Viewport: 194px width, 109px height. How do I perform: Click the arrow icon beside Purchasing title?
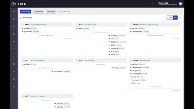point(21,18)
